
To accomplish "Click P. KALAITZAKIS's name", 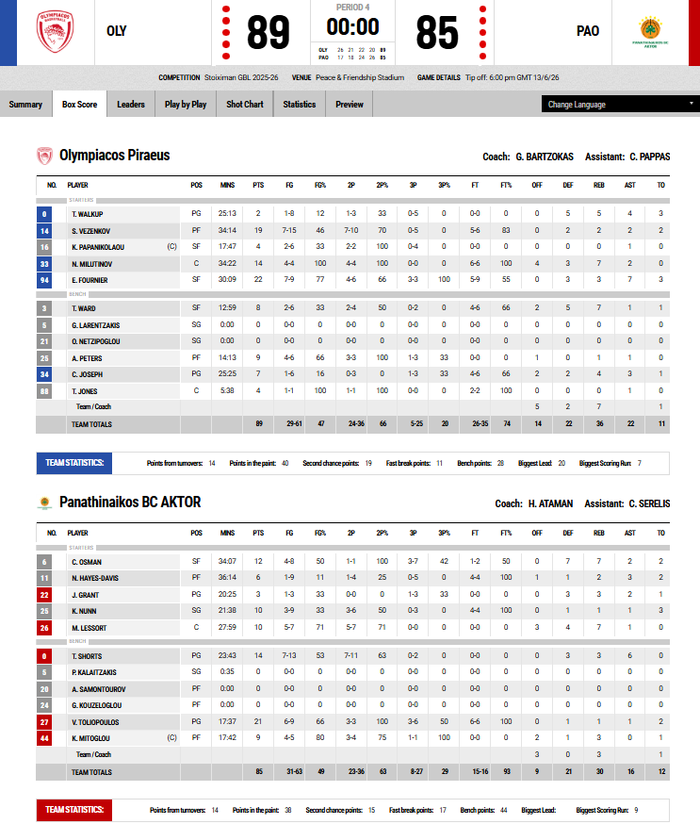I will (94, 672).
